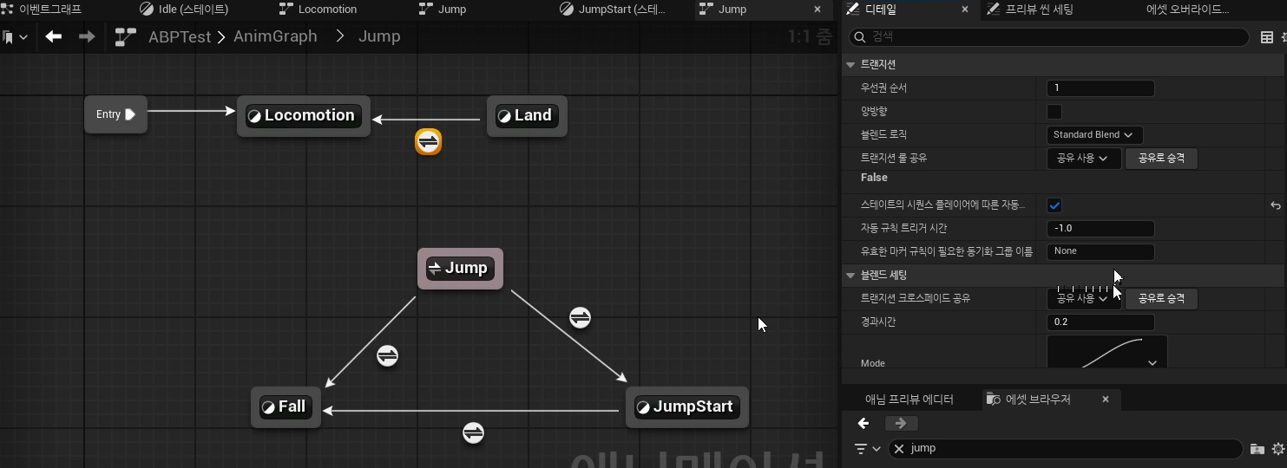
Task: Select the JumpStart to Fall transition rule icon
Action: tap(473, 432)
